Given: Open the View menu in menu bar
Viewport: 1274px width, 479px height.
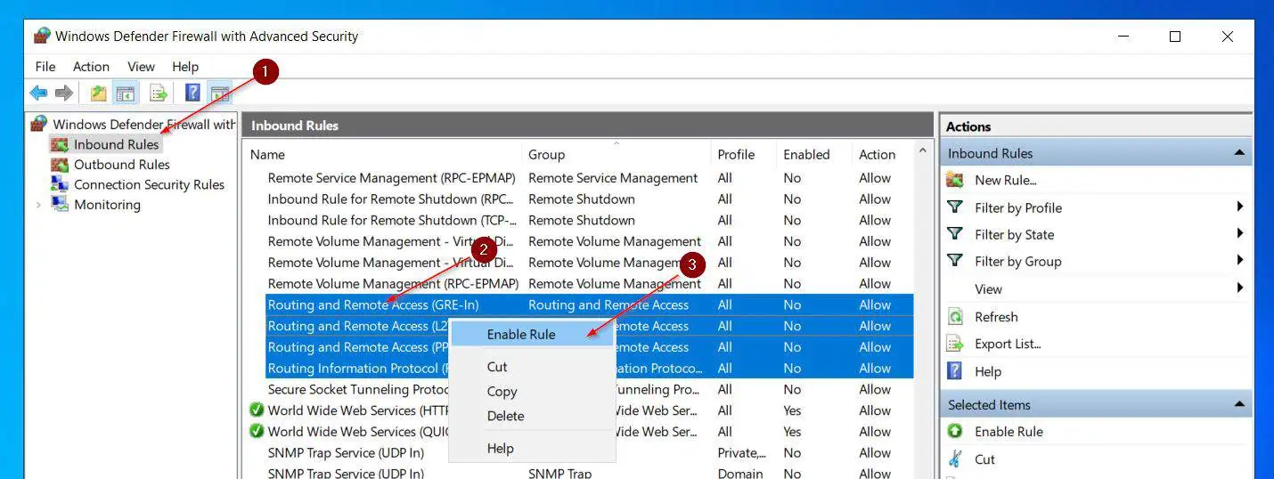Looking at the screenshot, I should [141, 67].
